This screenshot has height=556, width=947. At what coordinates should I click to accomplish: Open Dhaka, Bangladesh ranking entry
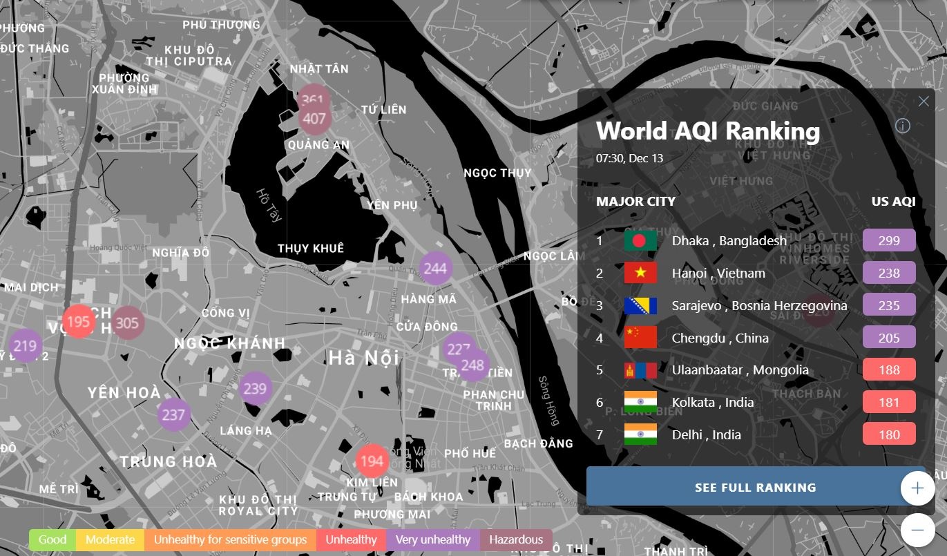click(729, 241)
